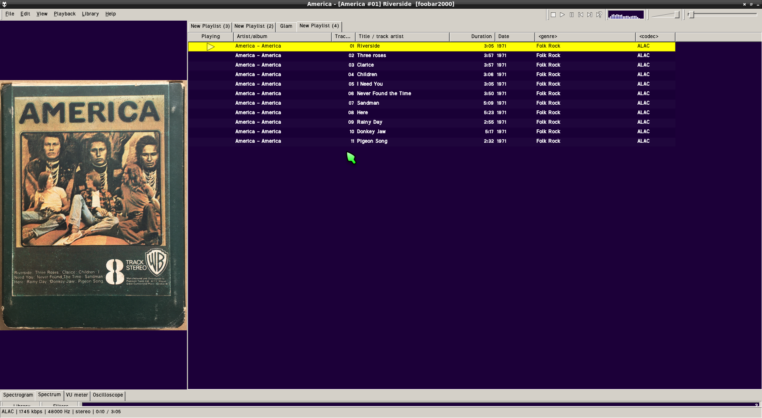762x418 pixels.
Task: Sort by Duration column header
Action: point(472,36)
